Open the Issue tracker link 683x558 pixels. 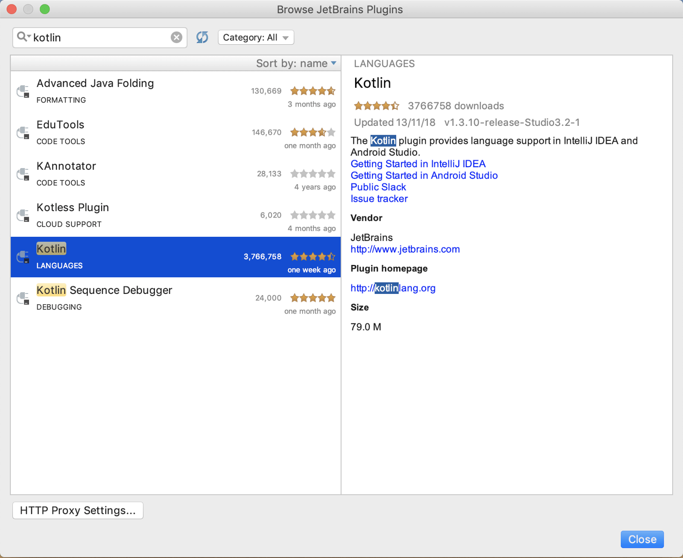click(x=379, y=198)
